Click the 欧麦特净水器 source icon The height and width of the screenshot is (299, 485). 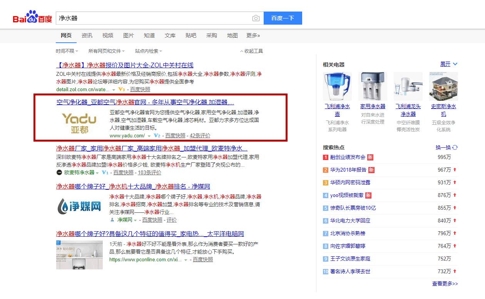click(x=59, y=172)
